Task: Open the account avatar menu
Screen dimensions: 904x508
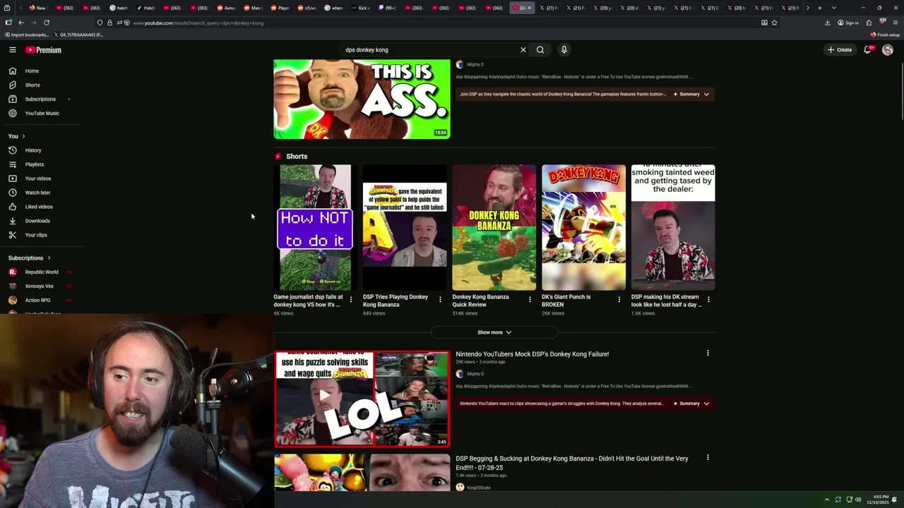Action: click(x=888, y=50)
